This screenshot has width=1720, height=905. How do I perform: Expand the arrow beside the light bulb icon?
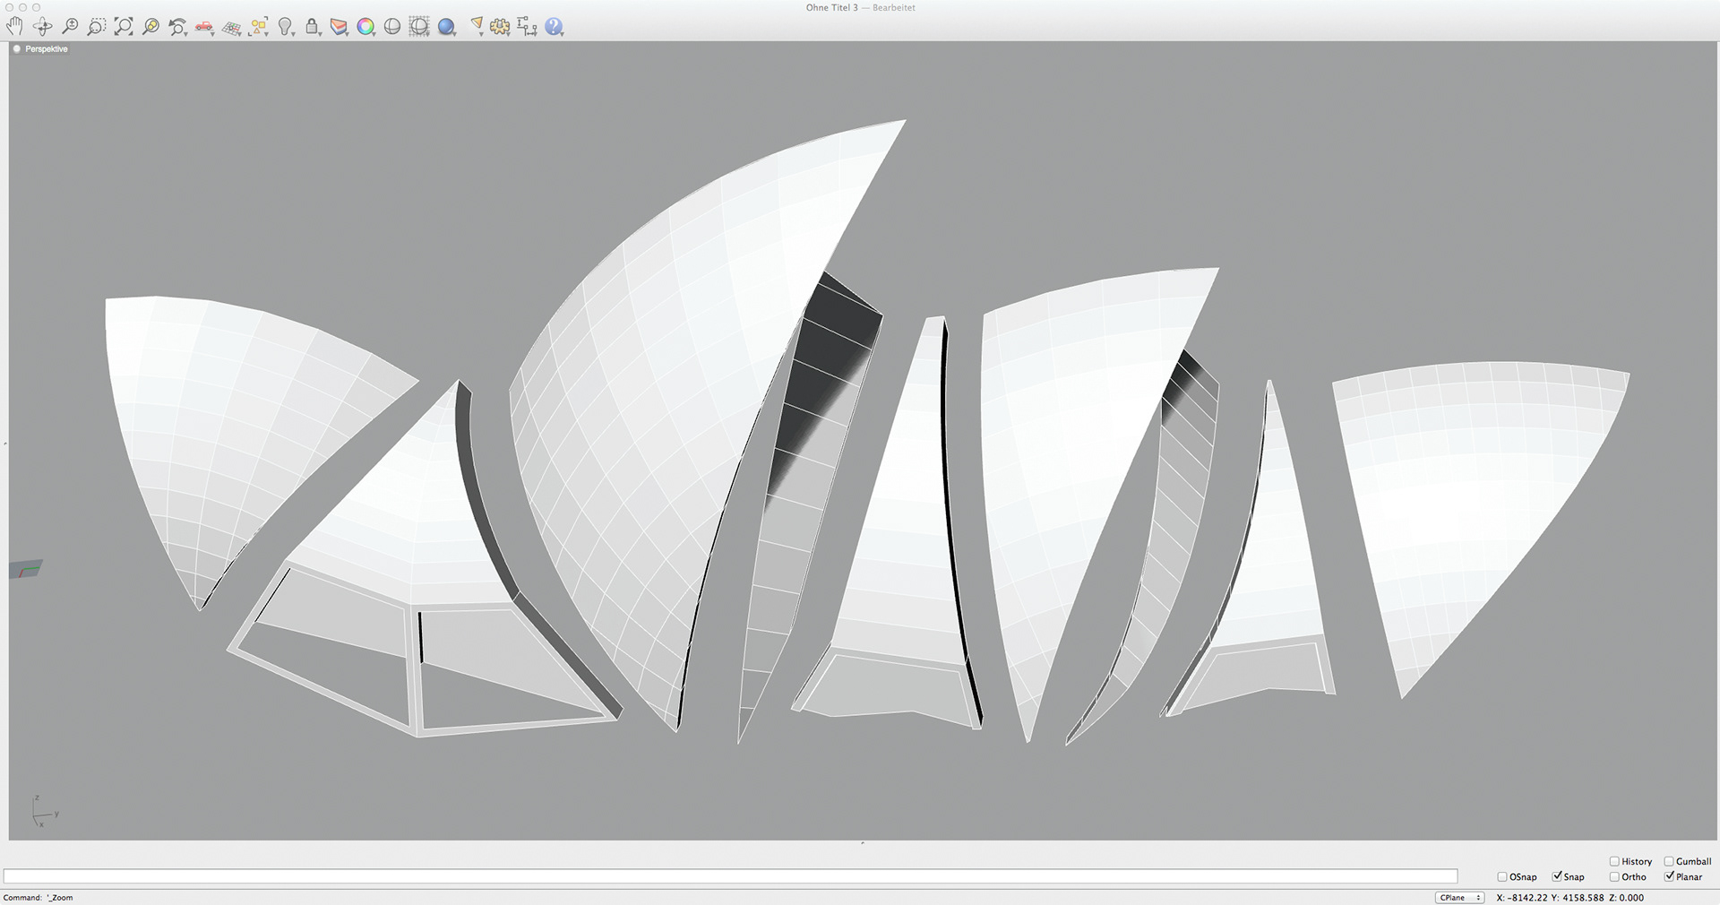(293, 35)
